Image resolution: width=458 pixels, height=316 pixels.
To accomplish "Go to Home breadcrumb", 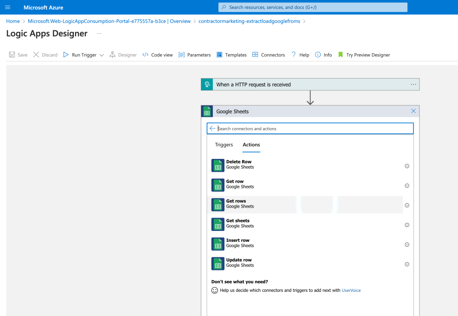I will click(x=13, y=21).
